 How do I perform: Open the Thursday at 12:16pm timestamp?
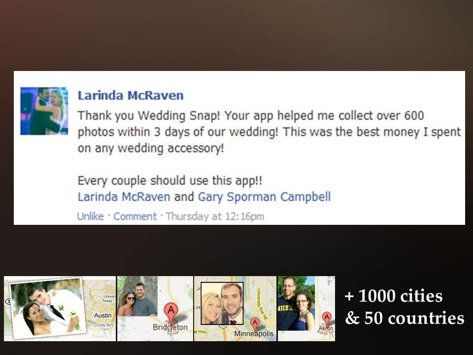215,216
